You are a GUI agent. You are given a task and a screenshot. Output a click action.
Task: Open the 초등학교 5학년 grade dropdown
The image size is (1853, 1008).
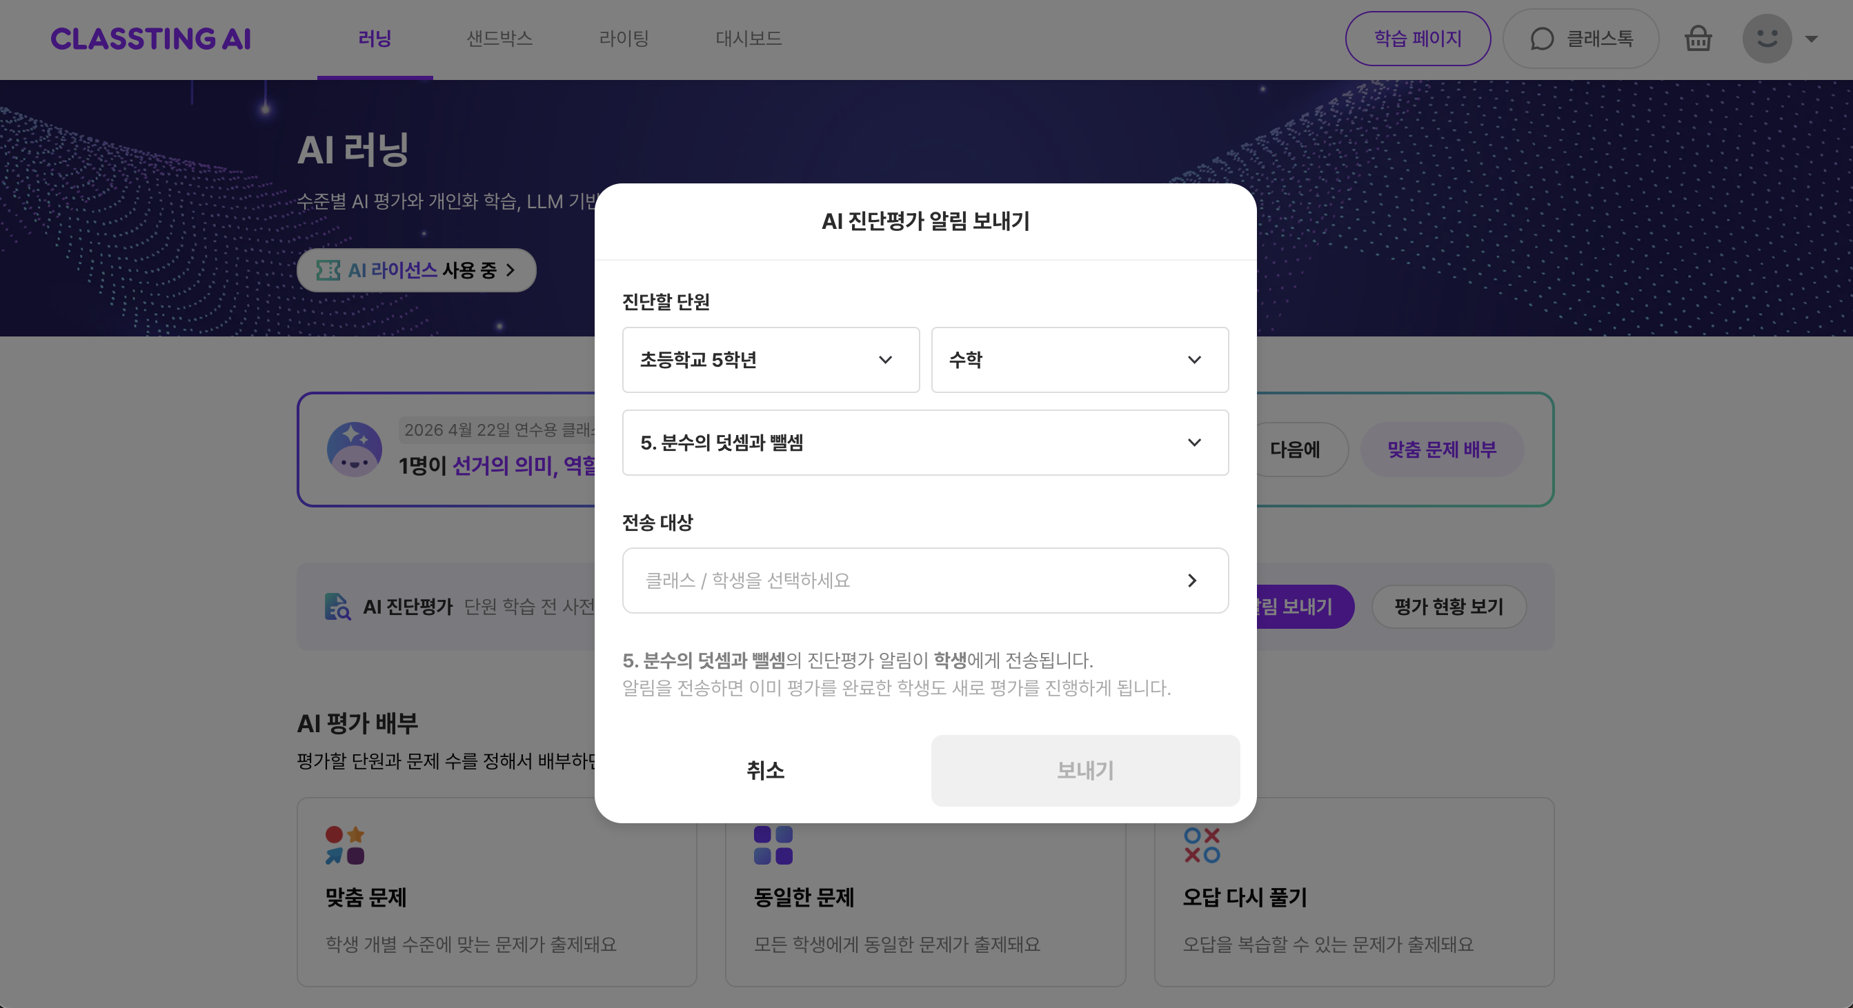tap(771, 359)
